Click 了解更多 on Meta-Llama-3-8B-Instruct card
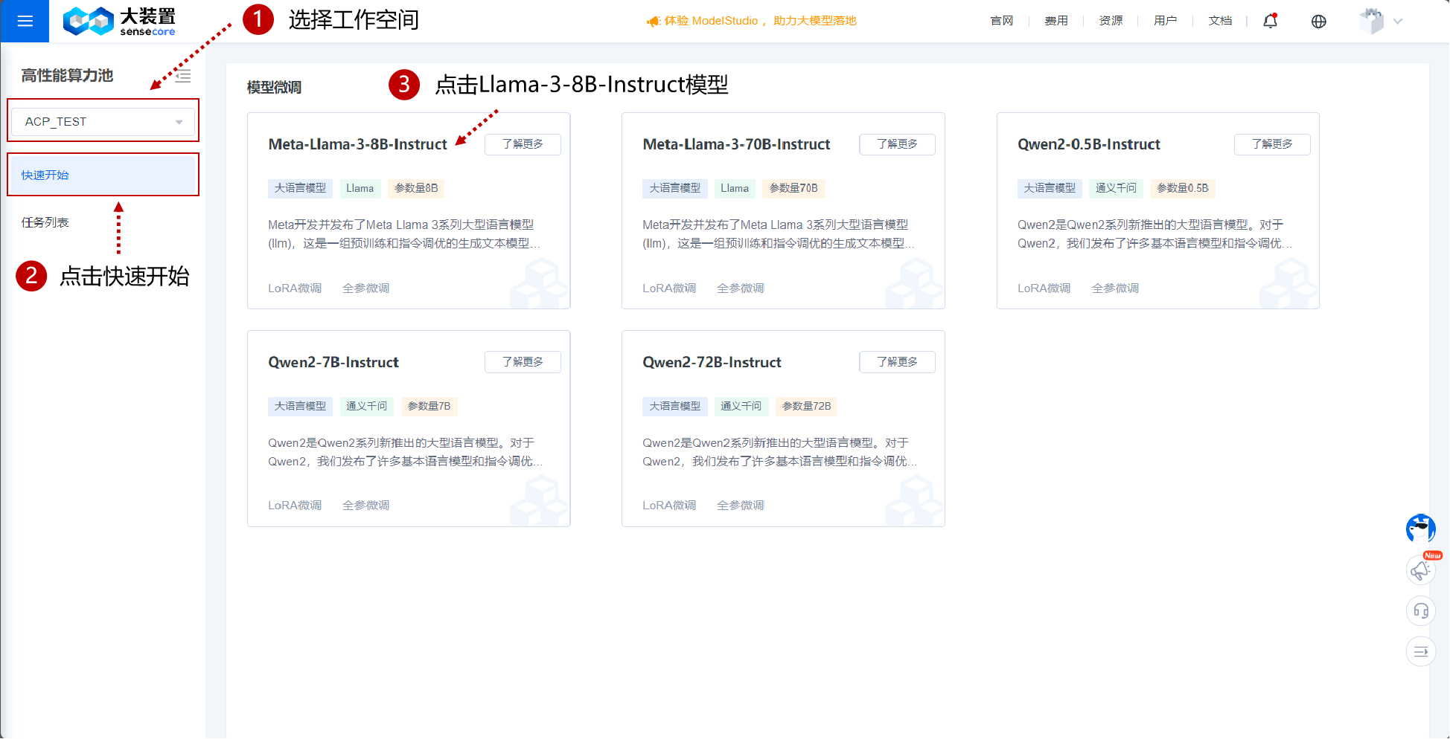 coord(523,144)
